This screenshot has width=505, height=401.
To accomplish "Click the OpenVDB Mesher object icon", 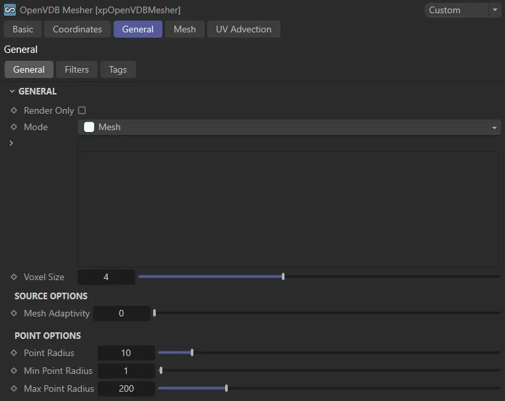I will [x=10, y=10].
